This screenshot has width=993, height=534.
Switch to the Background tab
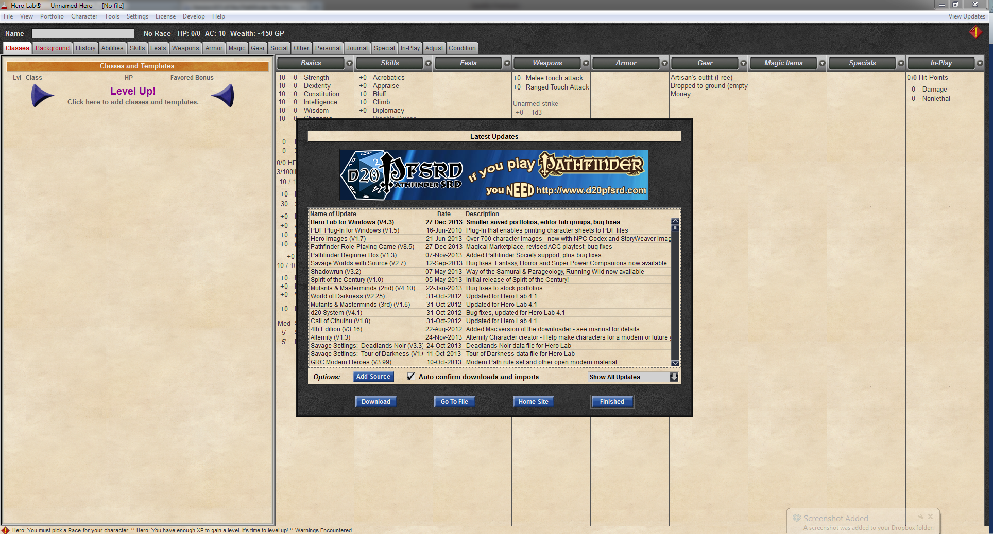(53, 48)
